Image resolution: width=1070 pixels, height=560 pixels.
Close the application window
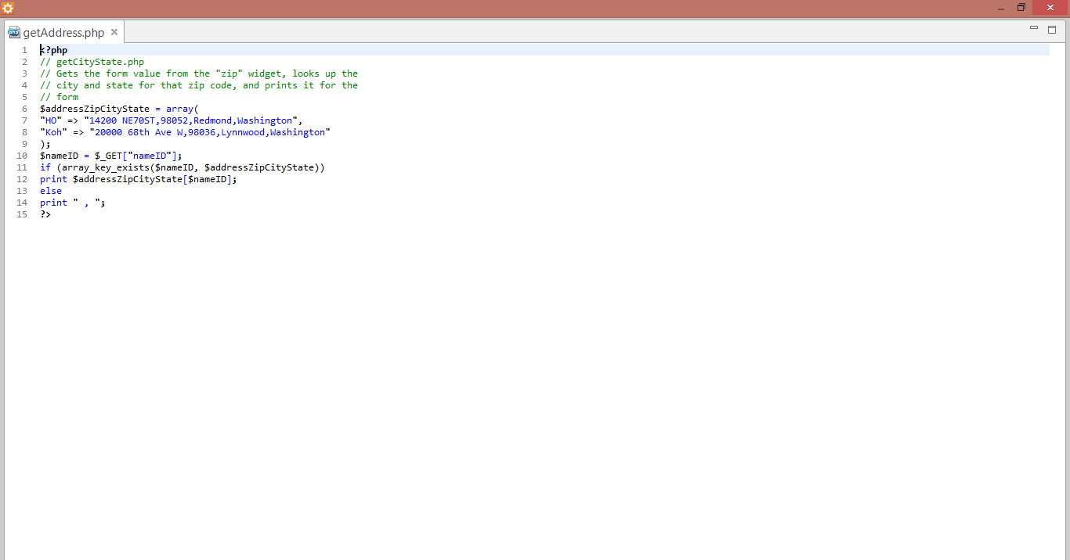coord(1050,8)
